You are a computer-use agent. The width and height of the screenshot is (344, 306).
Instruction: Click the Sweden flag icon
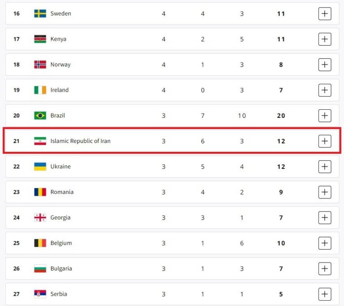tap(40, 13)
